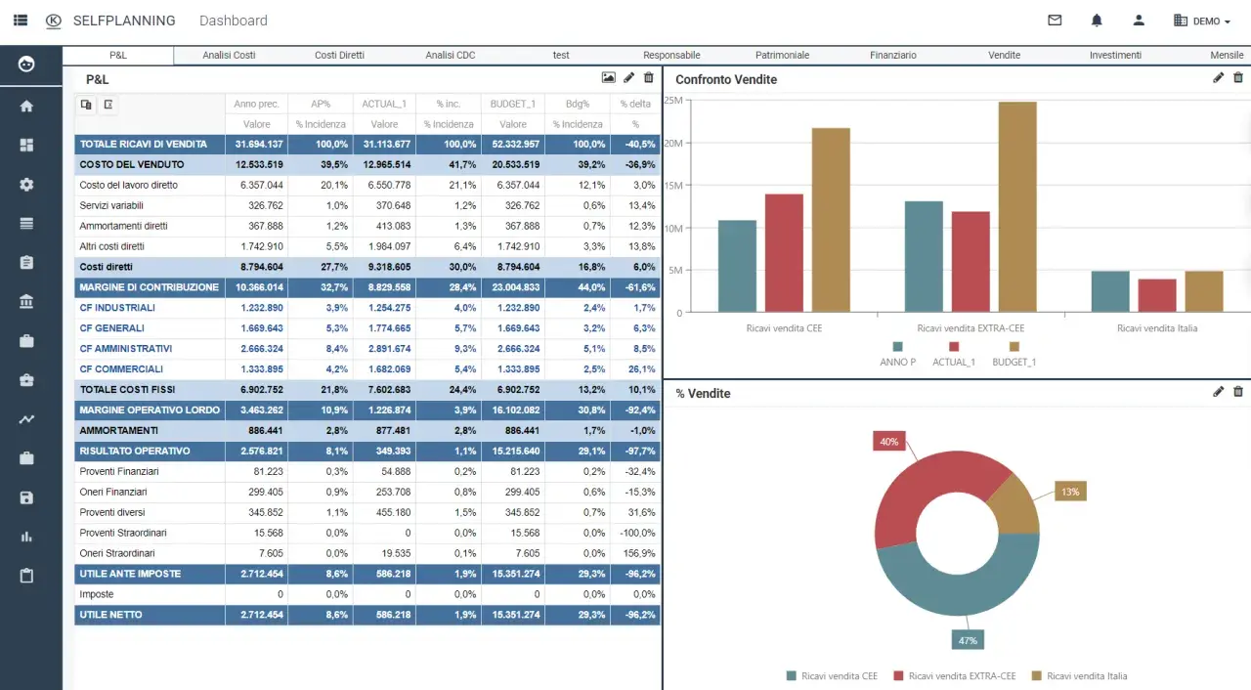Click the ACTUAL_1 column header
This screenshot has width=1251, height=690.
click(x=384, y=104)
